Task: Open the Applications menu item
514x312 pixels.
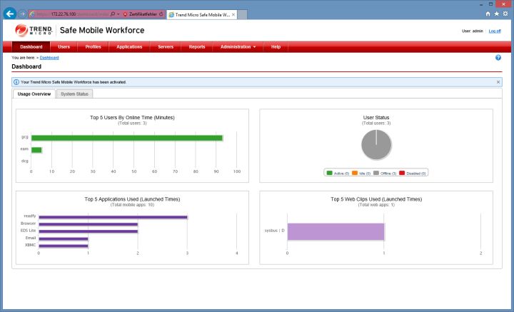Action: point(129,46)
